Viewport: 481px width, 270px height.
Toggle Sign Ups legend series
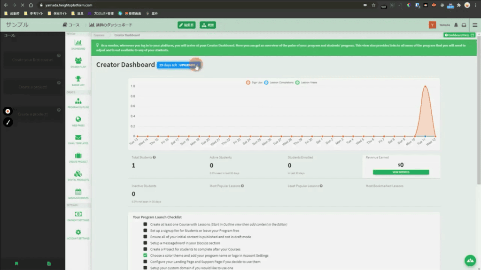pyautogui.click(x=254, y=82)
